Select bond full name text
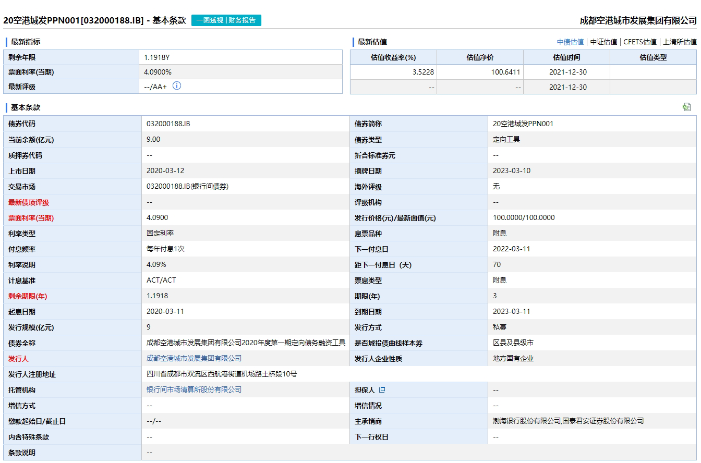The height and width of the screenshot is (463, 701). [x=246, y=343]
